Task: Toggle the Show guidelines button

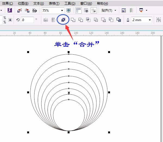Action: (94, 10)
